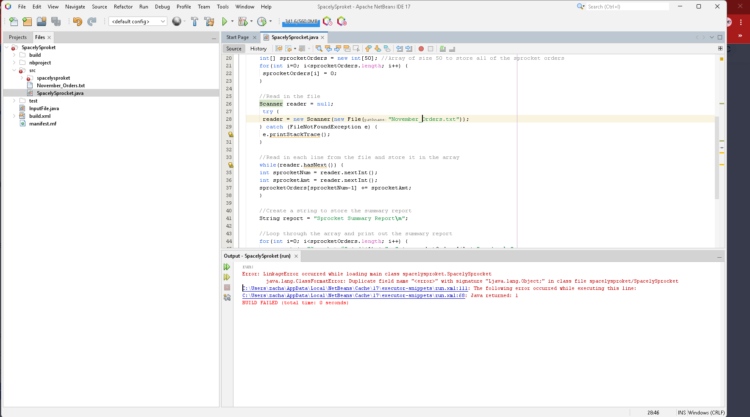Re-run the build in the Output panel
Image resolution: width=750 pixels, height=417 pixels.
point(227,267)
